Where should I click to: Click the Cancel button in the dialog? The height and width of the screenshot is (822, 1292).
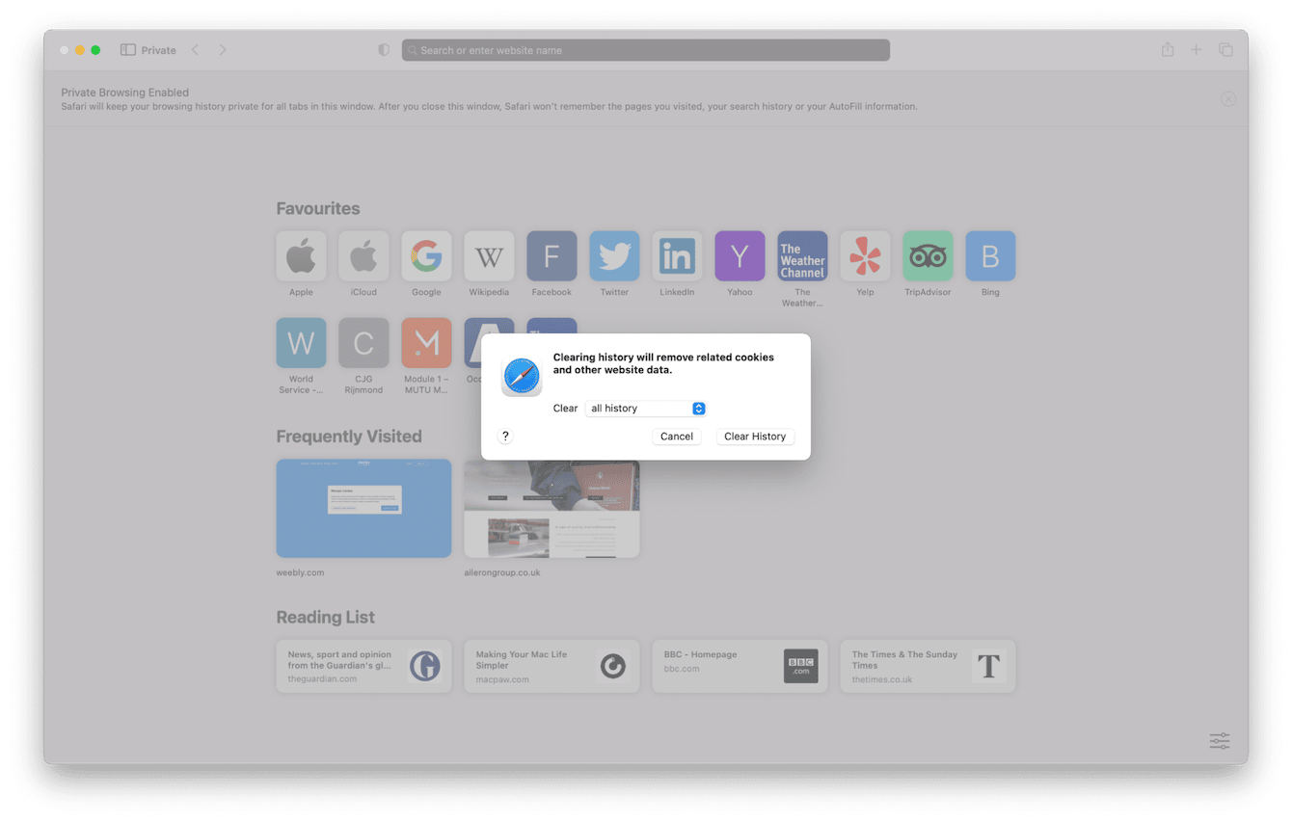pos(677,436)
